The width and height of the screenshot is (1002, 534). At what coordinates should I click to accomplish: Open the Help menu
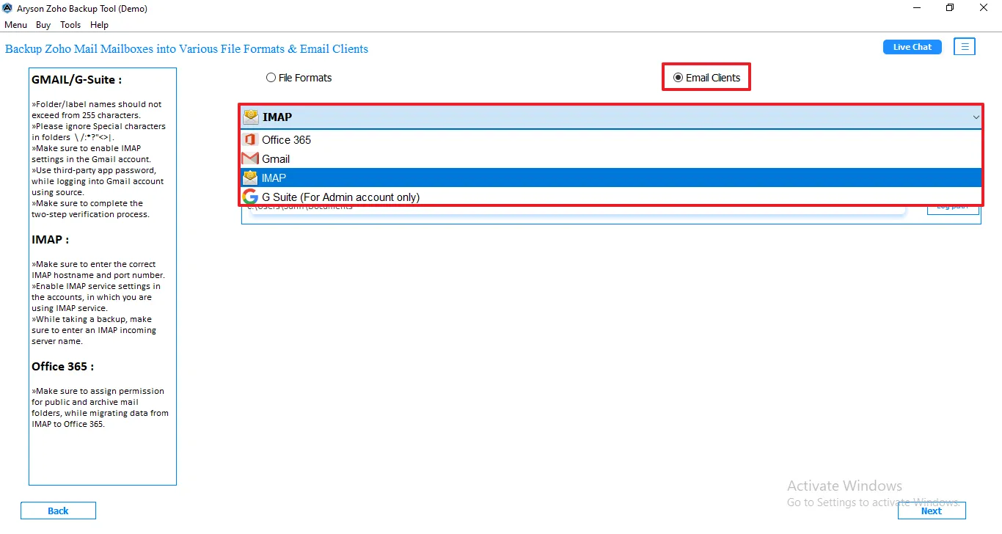[x=99, y=25]
